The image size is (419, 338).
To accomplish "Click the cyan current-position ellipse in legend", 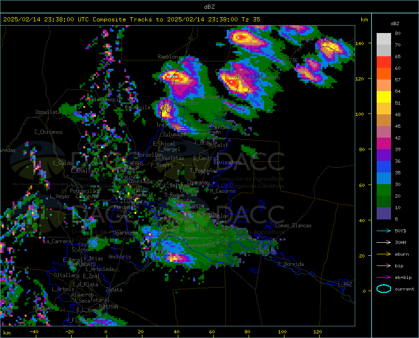I will pyautogui.click(x=384, y=289).
